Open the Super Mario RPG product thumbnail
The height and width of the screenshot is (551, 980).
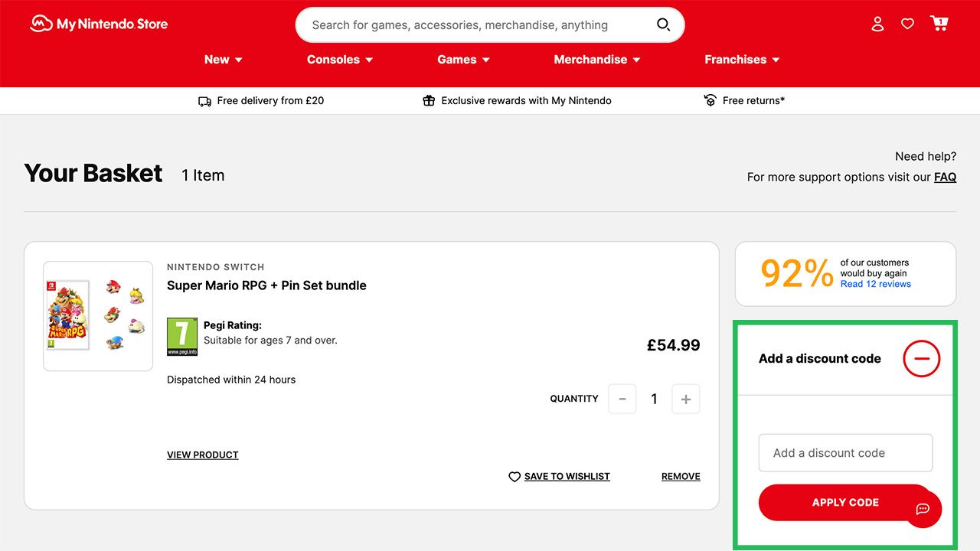coord(98,316)
